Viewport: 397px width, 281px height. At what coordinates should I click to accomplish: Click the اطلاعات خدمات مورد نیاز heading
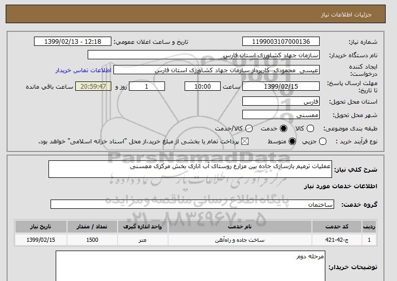(x=340, y=186)
